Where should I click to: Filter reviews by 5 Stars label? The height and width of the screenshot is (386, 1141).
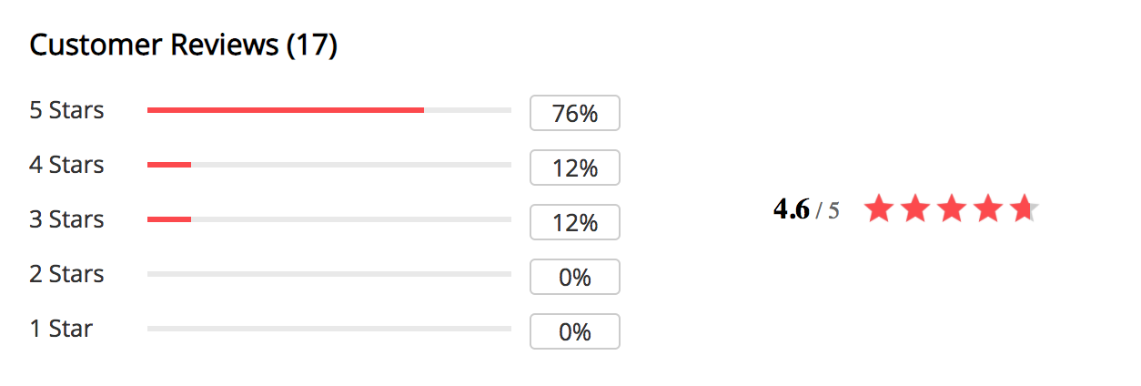pos(66,110)
